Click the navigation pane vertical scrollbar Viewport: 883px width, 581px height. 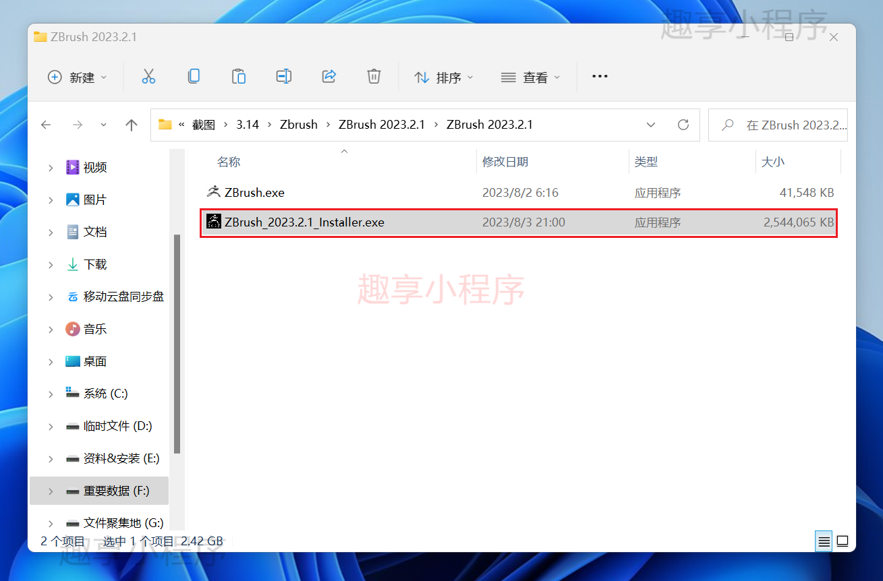click(x=177, y=344)
